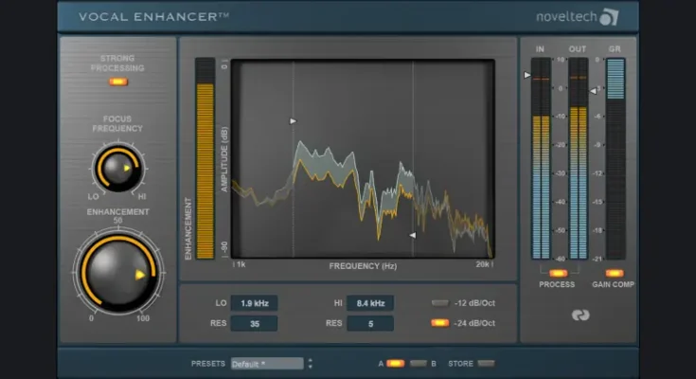Click the large Enhancement knob
The height and width of the screenshot is (379, 696).
[x=117, y=274]
